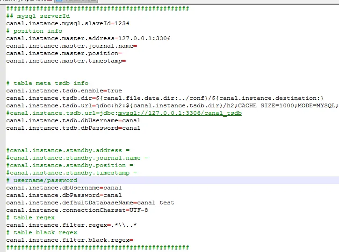Click the canal.instance.tsdb.dbUsername=canal line
339x252 pixels.
pyautogui.click(x=73, y=120)
